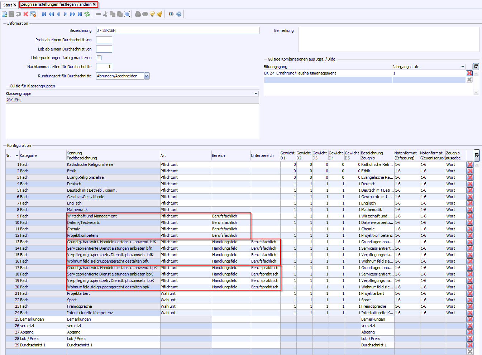Click the Print icon
Viewport: 482px width, 355px height.
[138, 14]
